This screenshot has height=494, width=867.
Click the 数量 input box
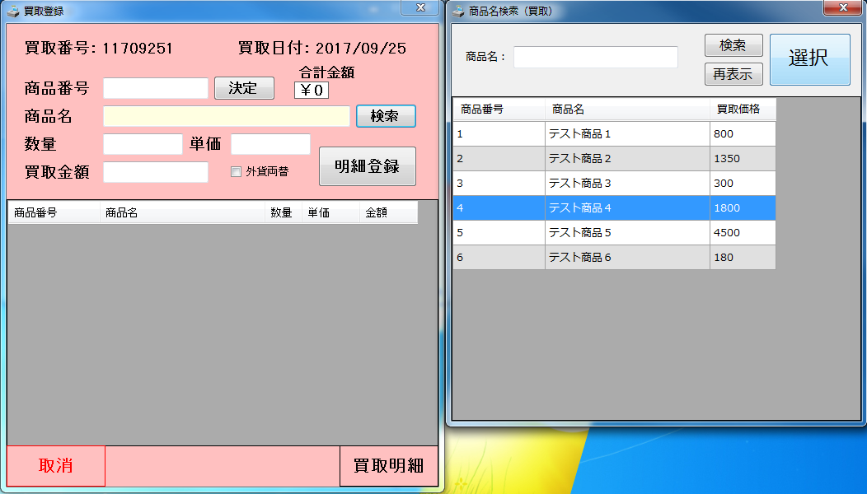pos(143,144)
